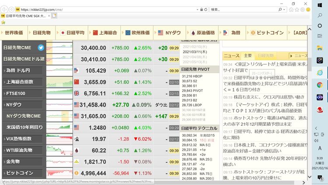Open Windows search from the taskbar
Image resolution: width=328 pixels, height=185 pixels.
pos(320,15)
